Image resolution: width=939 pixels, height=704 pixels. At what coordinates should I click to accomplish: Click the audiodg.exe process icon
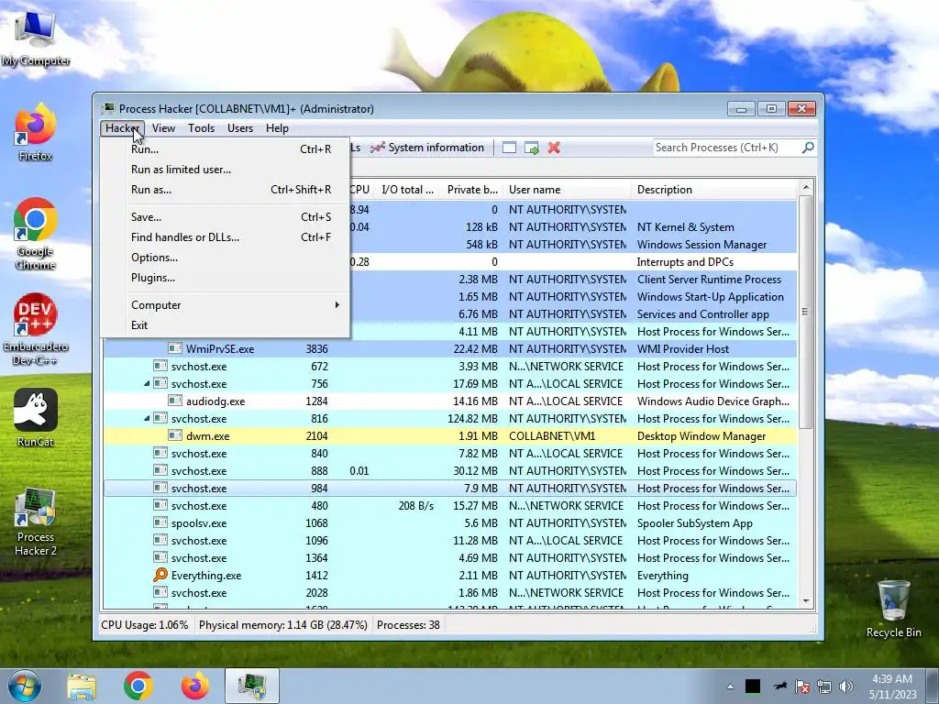[175, 401]
